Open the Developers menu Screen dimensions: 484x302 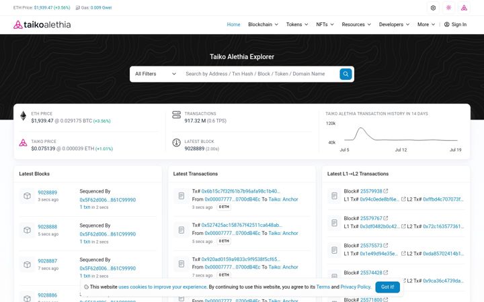[394, 24]
